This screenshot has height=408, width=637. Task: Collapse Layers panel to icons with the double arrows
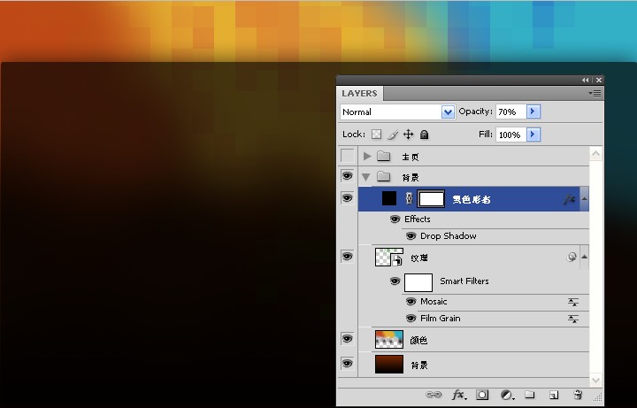coord(585,80)
